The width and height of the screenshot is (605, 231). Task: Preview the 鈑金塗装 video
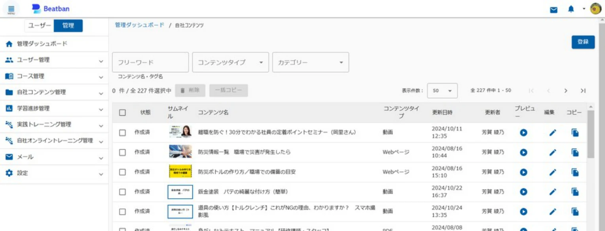tap(523, 192)
